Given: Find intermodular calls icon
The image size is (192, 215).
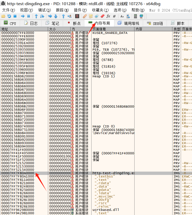Looking at the screenshot, I should tap(128, 16).
